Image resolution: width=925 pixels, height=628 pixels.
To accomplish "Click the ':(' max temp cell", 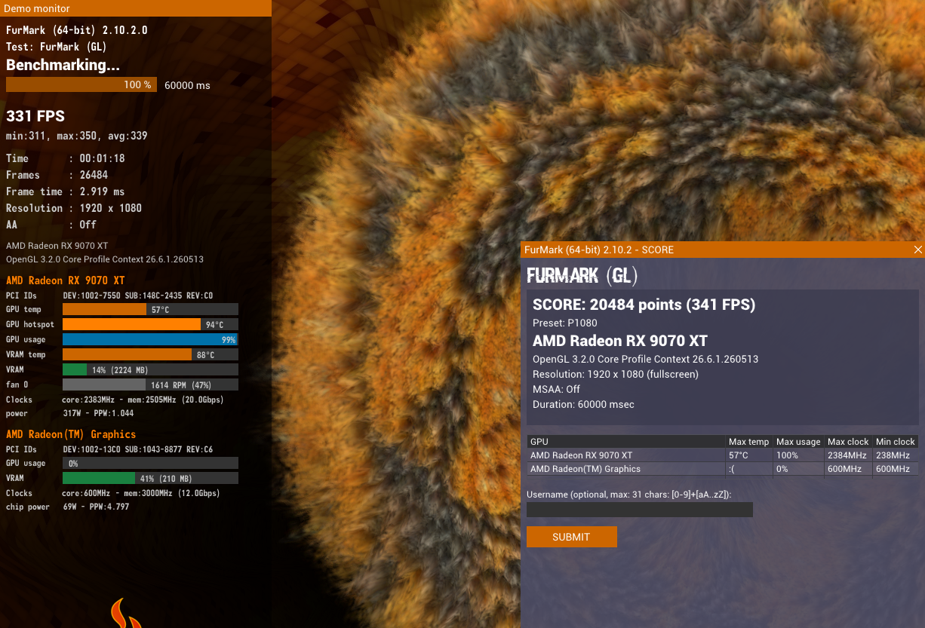I will 748,469.
